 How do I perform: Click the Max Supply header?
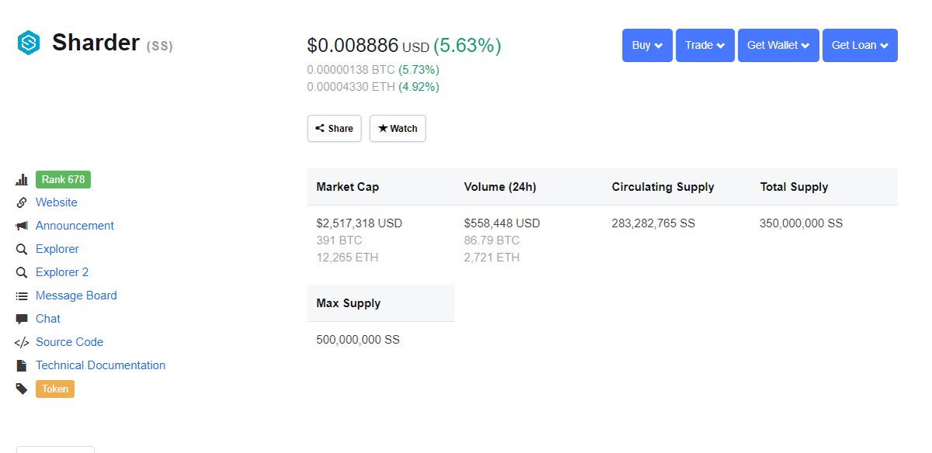pos(349,303)
